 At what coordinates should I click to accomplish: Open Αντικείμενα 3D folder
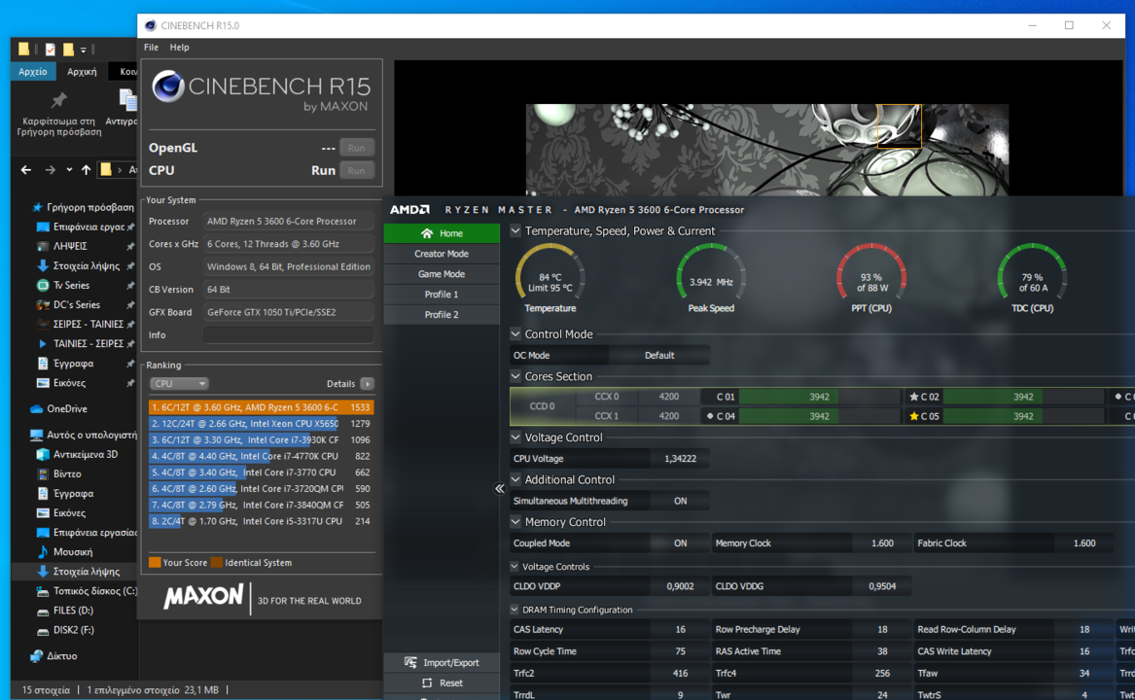tap(86, 454)
